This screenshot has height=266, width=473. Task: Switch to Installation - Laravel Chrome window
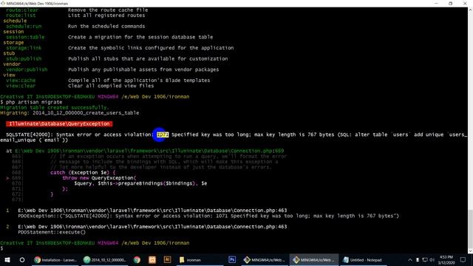(x=55, y=259)
